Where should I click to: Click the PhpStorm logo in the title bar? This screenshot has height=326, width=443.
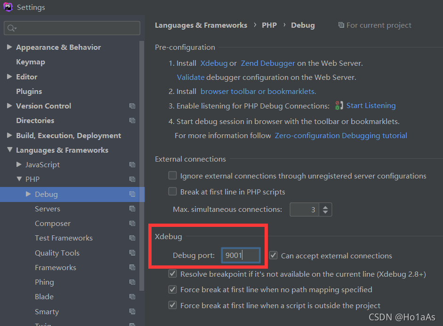click(8, 7)
